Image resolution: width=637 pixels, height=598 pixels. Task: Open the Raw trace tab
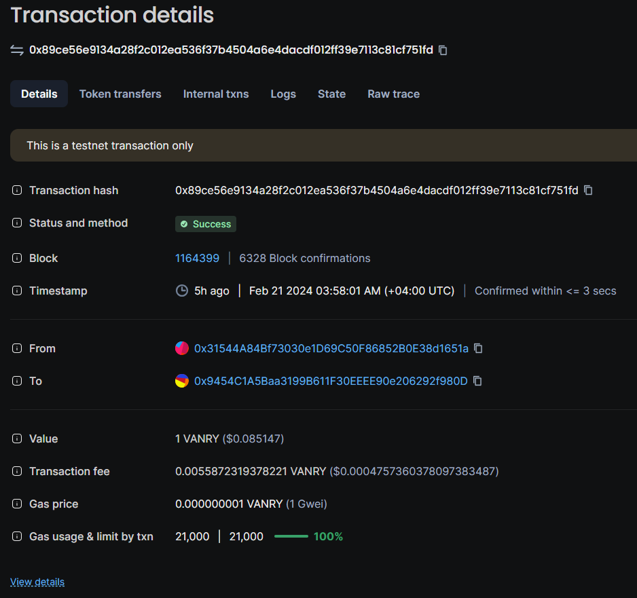click(393, 94)
